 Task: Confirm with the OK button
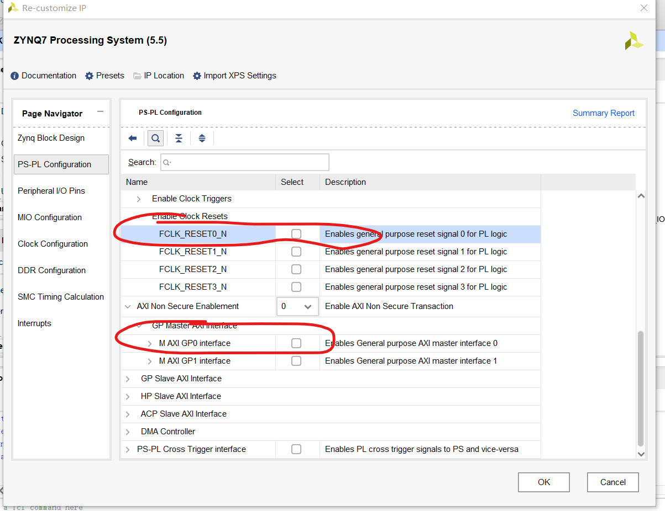pos(544,482)
